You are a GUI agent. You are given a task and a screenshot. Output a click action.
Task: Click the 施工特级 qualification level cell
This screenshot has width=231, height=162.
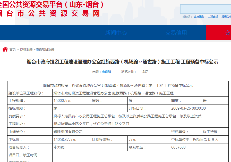(210, 132)
